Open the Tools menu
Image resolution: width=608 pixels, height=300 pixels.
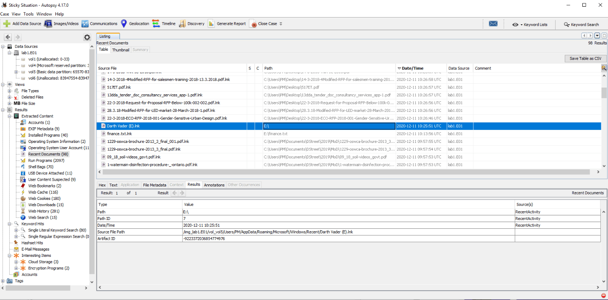28,14
